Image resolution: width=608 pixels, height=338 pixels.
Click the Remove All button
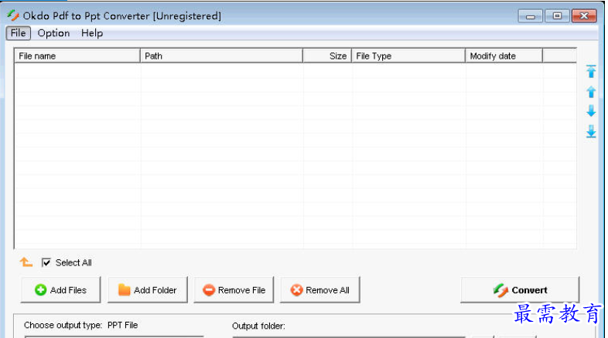320,289
